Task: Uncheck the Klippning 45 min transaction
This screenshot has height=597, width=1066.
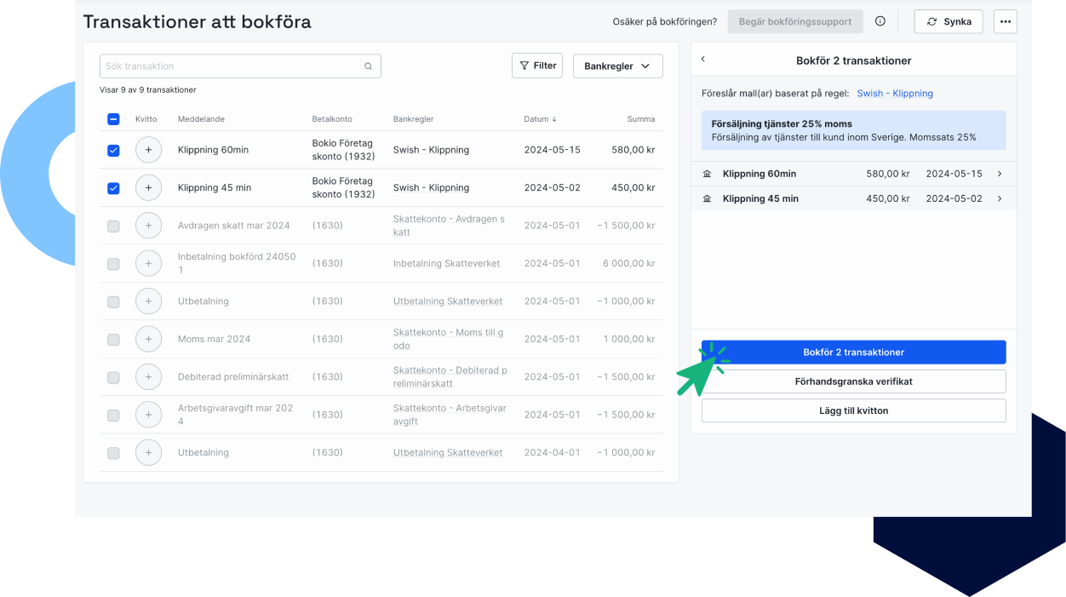Action: 113,188
